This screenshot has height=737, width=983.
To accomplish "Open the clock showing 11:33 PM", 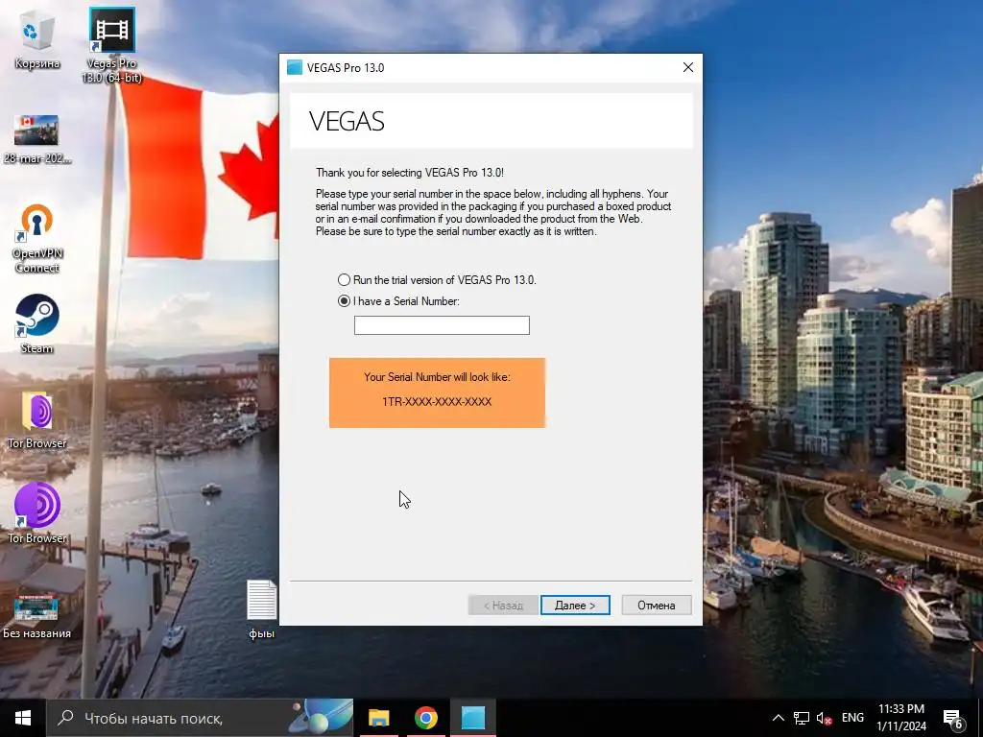I will [900, 718].
